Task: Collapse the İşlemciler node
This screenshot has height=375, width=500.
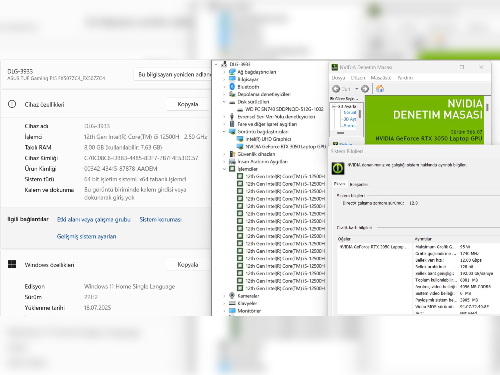Action: tap(224, 169)
